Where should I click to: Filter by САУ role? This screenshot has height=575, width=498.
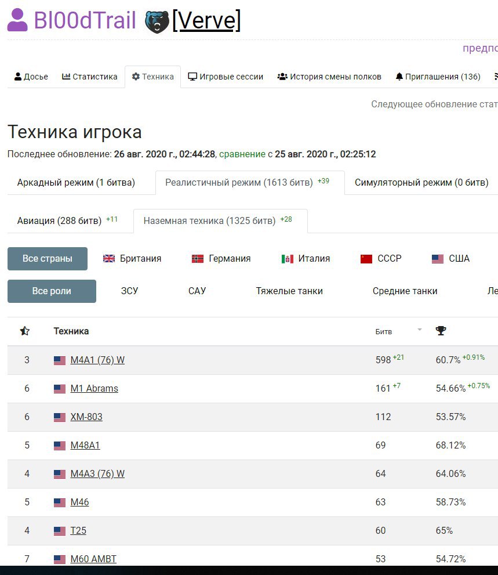click(197, 291)
